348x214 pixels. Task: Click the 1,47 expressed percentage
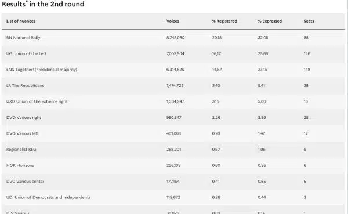click(262, 133)
